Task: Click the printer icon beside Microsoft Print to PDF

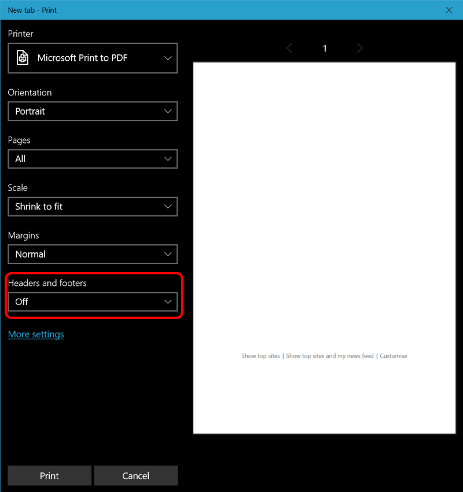Action: [x=23, y=58]
